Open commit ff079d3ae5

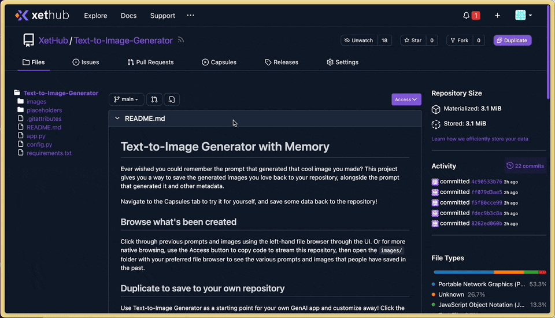(486, 192)
